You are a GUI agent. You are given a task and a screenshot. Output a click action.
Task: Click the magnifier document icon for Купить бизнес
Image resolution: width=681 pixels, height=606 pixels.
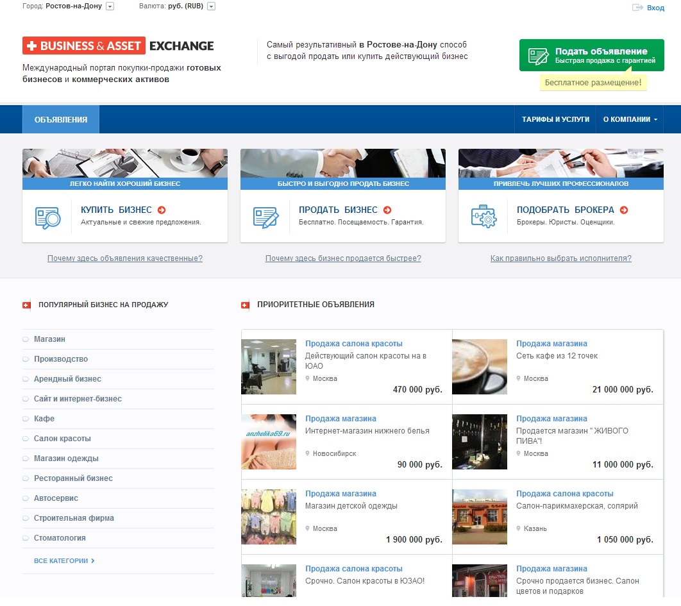coord(47,217)
